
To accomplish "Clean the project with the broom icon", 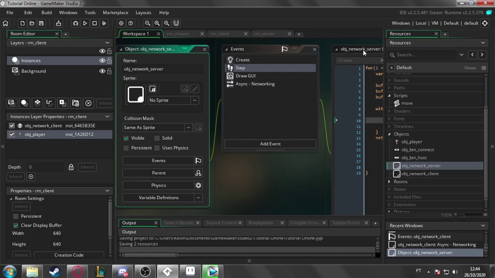I will point(104,23).
